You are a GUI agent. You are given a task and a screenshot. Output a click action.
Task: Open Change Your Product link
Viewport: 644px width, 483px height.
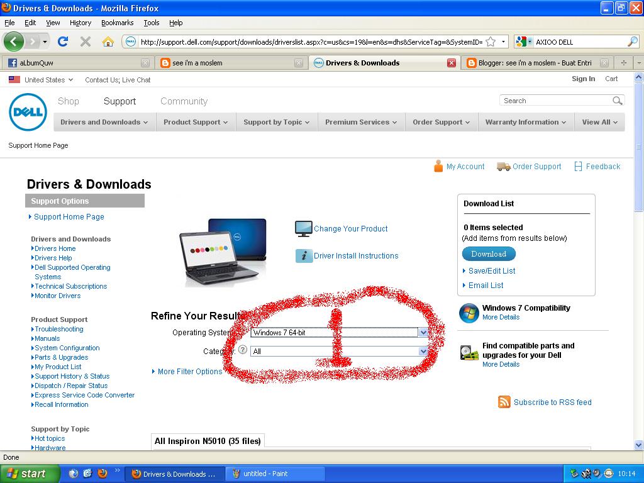pyautogui.click(x=351, y=229)
